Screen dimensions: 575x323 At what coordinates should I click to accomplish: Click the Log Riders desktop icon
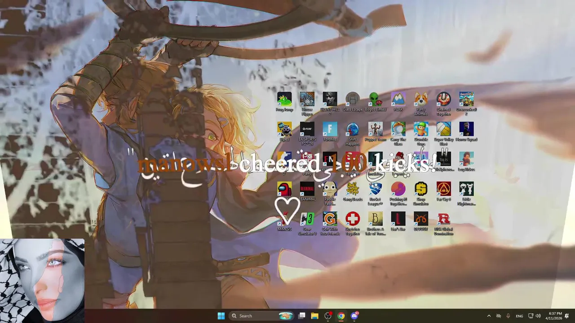(466, 162)
